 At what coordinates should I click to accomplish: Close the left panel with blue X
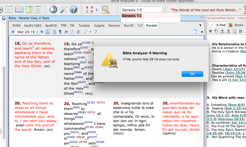(4, 18)
